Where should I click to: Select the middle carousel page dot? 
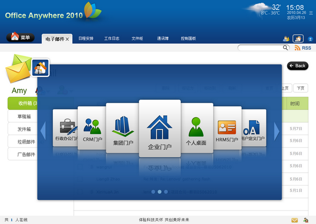[x=160, y=192]
